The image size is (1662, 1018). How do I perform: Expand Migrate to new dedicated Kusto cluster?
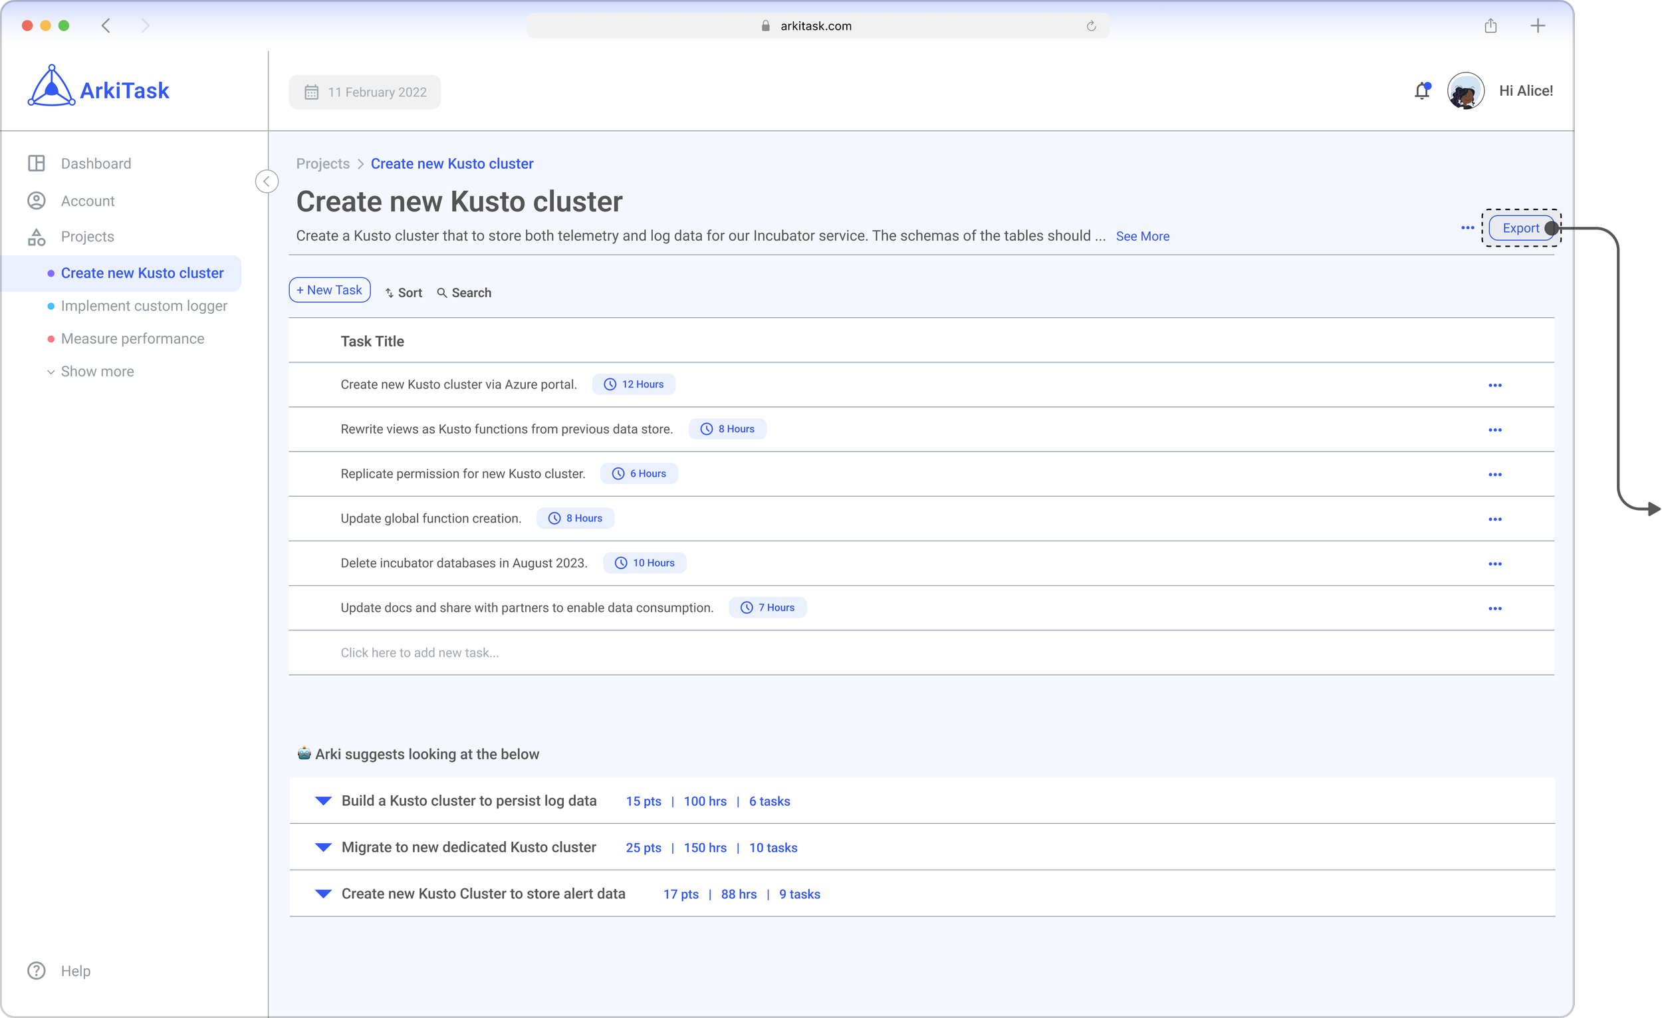324,847
